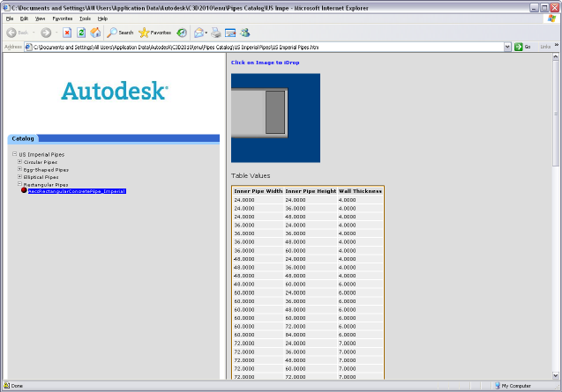Click the Forward navigation arrow
The width and height of the screenshot is (562, 392).
coord(46,33)
